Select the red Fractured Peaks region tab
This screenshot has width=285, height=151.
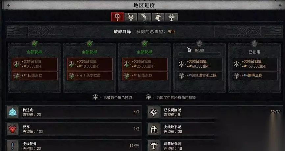coord(117,17)
